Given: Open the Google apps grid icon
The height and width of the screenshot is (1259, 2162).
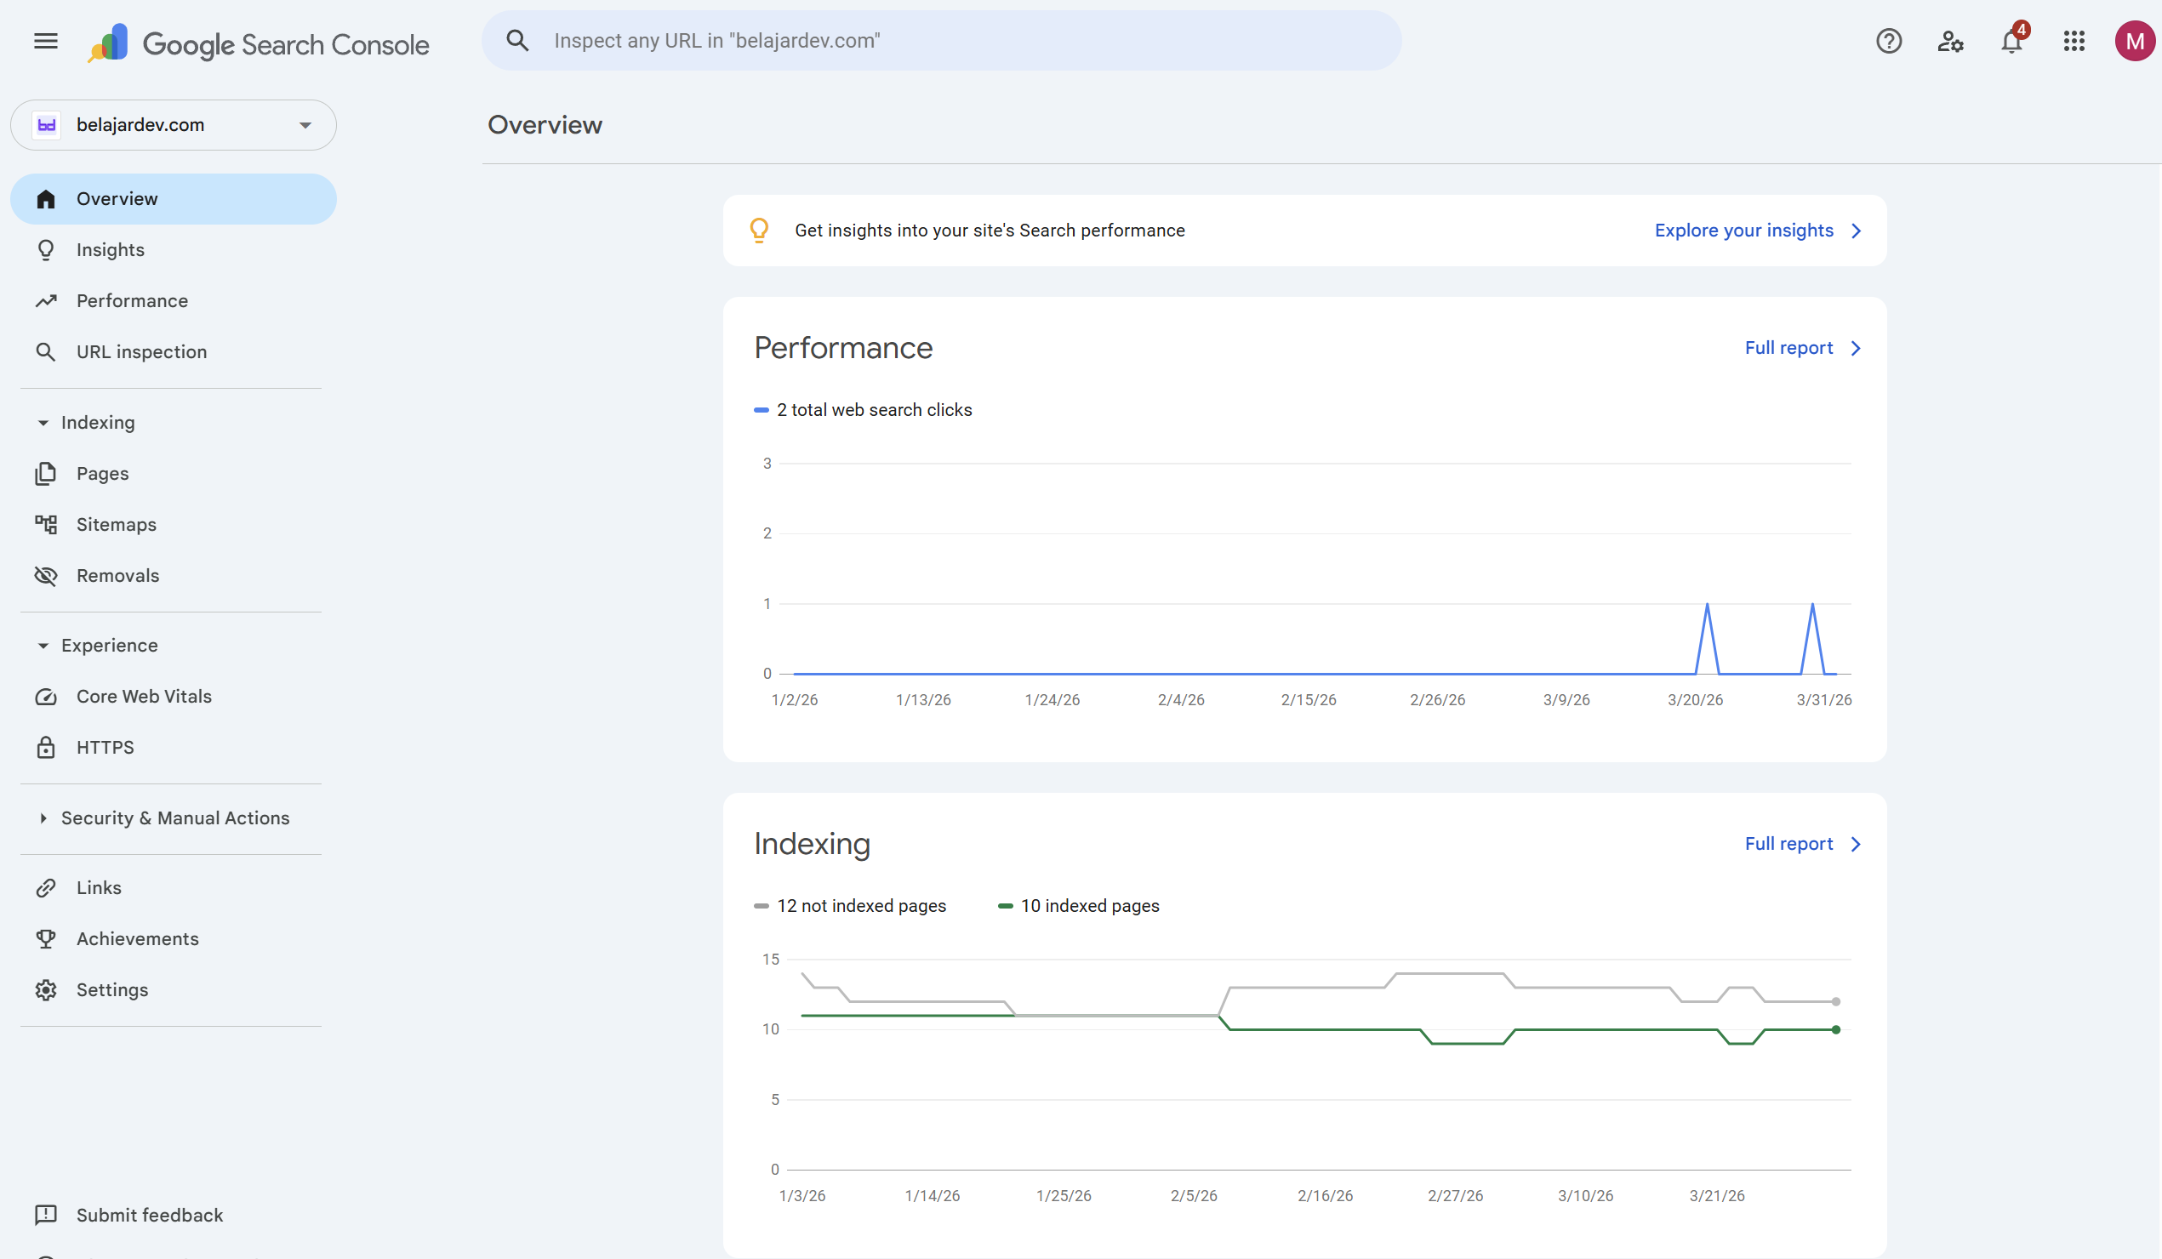Looking at the screenshot, I should [x=2074, y=40].
